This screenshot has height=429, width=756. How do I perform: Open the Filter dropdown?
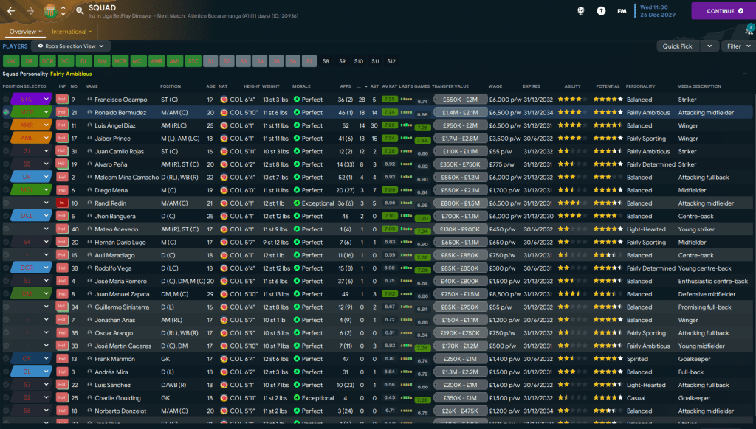coord(736,46)
